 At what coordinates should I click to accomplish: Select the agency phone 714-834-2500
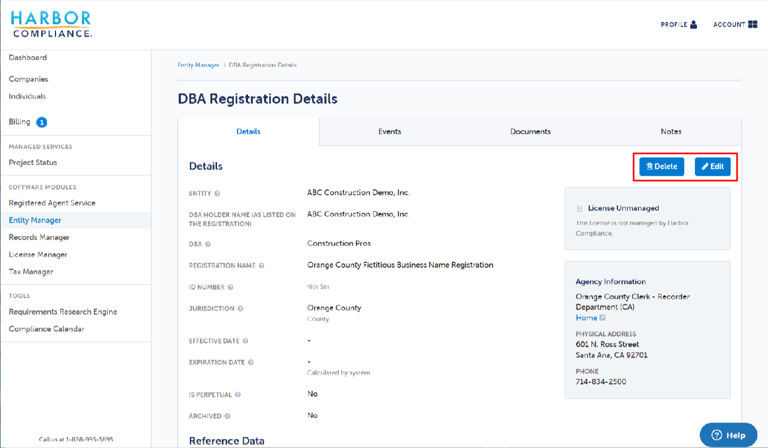click(601, 381)
